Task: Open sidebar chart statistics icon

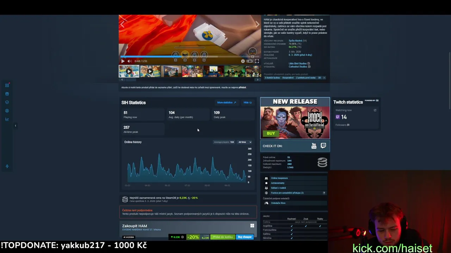Action: point(7,119)
